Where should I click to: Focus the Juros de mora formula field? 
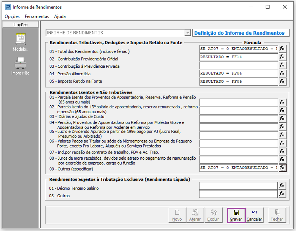point(239,160)
